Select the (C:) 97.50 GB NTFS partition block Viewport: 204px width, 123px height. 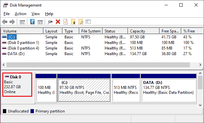[84, 88]
